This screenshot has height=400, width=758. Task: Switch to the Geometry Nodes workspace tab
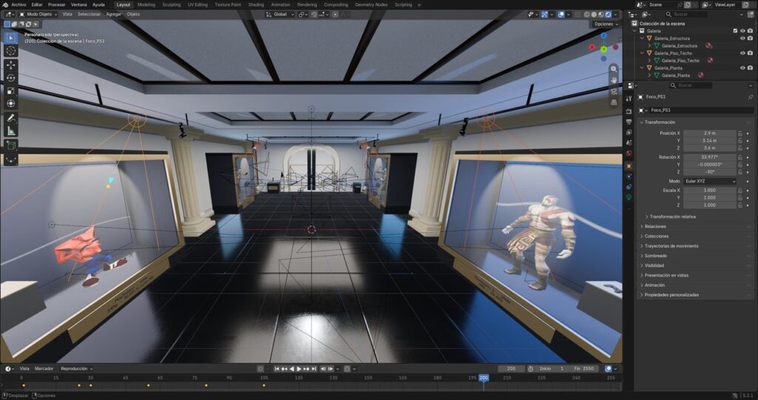pyautogui.click(x=372, y=5)
